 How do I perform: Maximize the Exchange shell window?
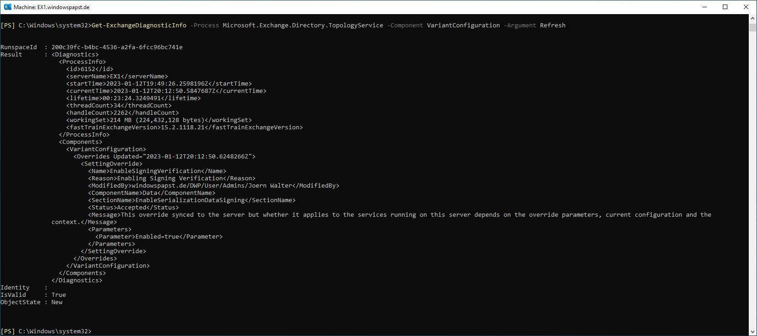click(725, 7)
